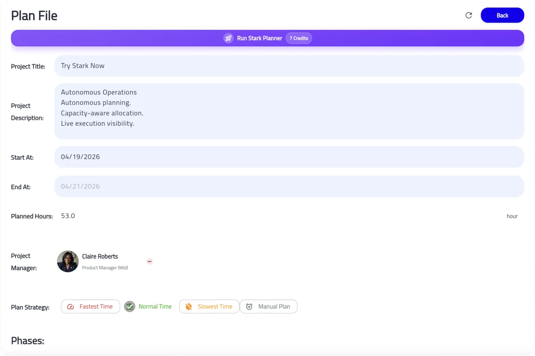Select the Normal Time strategy label
Screen dimensions: 535x356
[155, 307]
